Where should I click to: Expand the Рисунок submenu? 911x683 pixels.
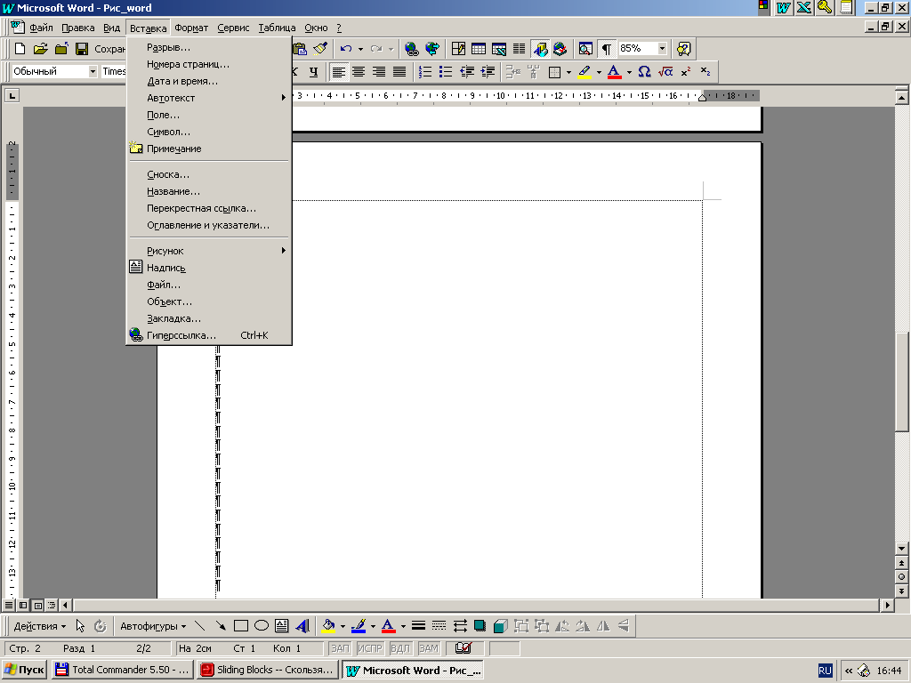tap(208, 250)
